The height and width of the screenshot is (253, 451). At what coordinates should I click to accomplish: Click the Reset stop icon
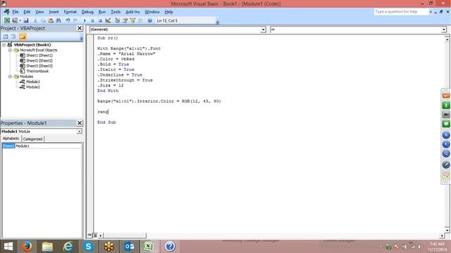[100, 20]
